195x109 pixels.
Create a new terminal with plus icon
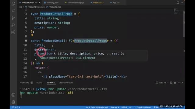pyautogui.click(x=165, y=83)
